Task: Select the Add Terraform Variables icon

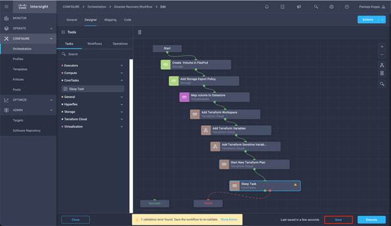Action: coord(206,130)
